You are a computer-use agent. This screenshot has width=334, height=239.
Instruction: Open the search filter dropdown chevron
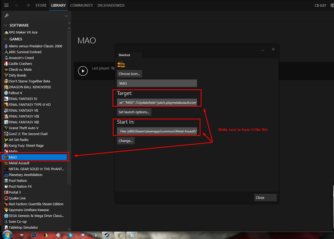pyautogui.click(x=66, y=16)
